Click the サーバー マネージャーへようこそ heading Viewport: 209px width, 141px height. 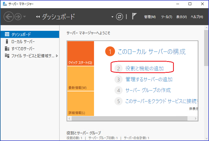tap(88, 33)
